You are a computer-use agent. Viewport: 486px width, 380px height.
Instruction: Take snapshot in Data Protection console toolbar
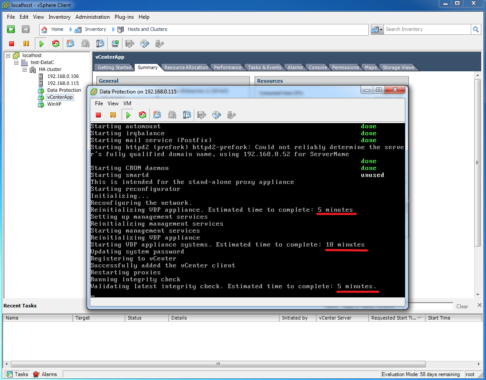tap(157, 115)
